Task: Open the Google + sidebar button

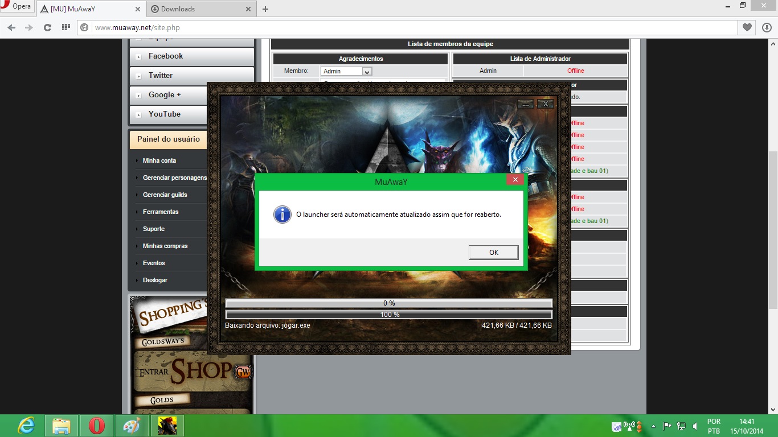Action: click(x=169, y=95)
